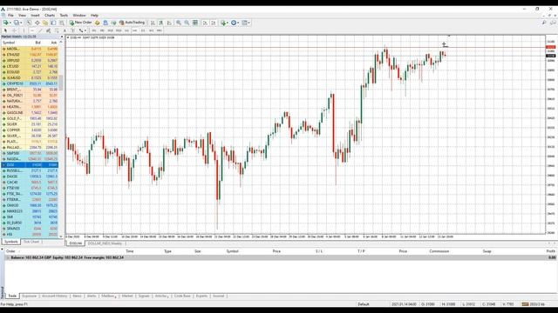Select COPPER symbol in Market Watch
This screenshot has height=313, width=558.
(30, 130)
